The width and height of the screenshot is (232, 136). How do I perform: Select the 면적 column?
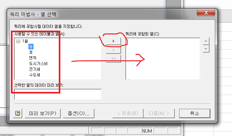click(x=33, y=58)
